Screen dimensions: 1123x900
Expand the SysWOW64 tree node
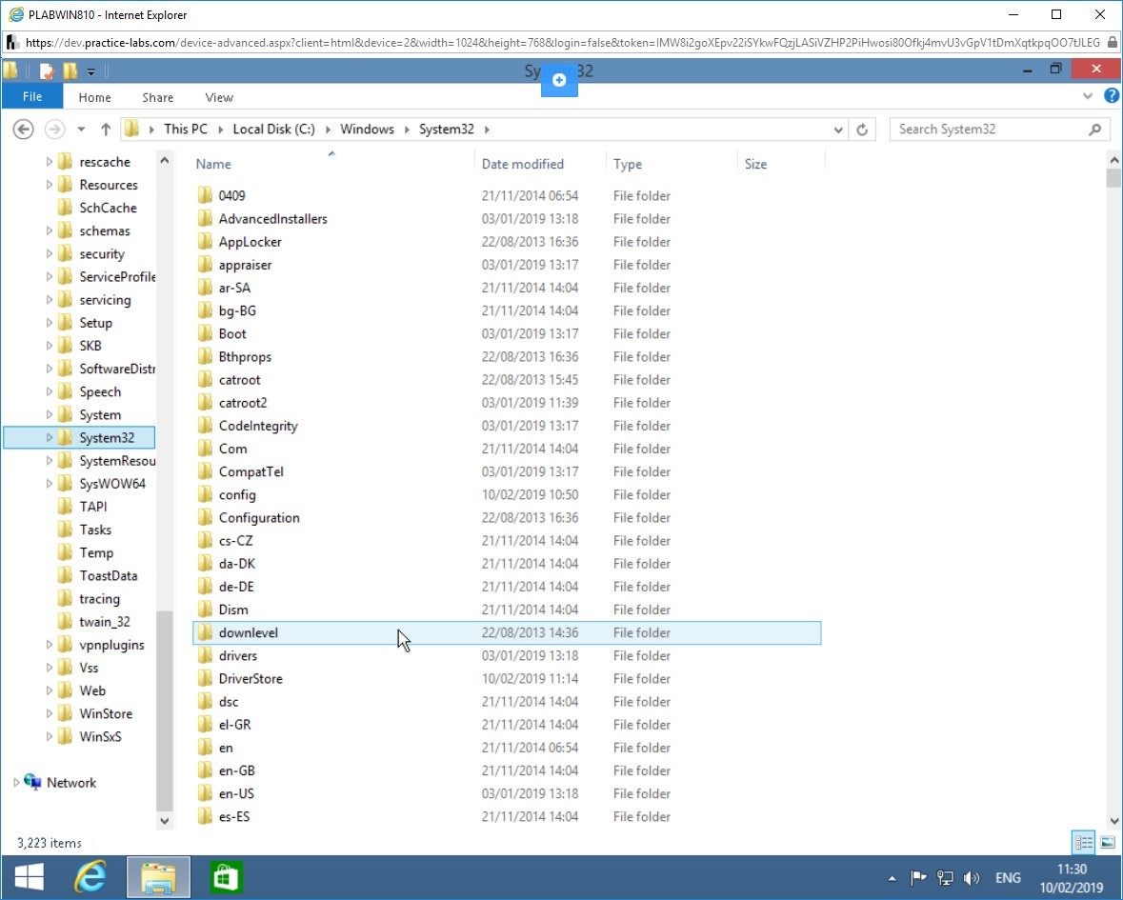50,483
